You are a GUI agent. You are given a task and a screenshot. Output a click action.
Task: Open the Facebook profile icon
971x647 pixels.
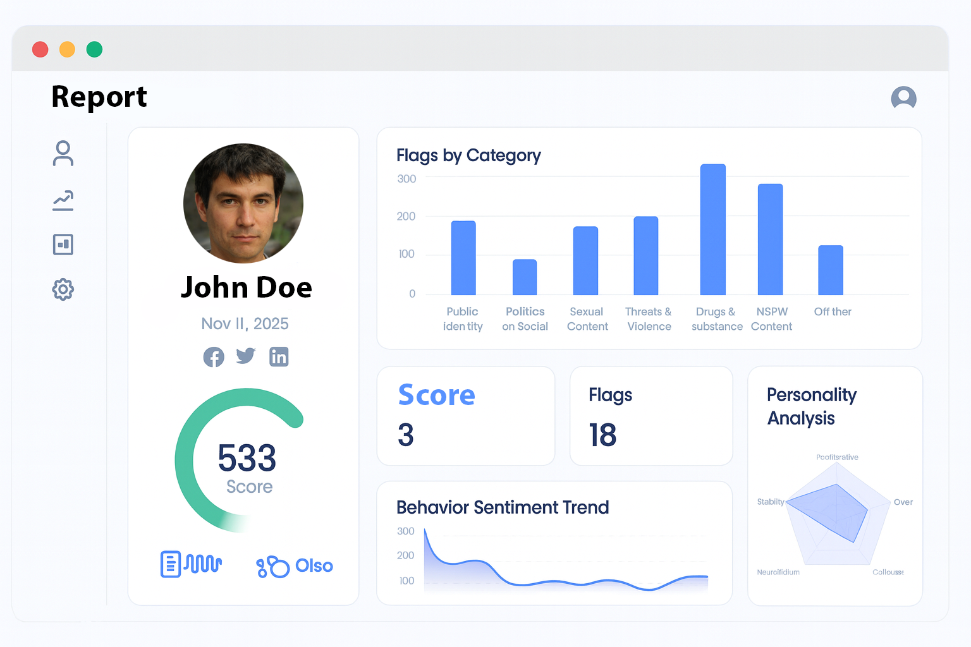pyautogui.click(x=214, y=357)
